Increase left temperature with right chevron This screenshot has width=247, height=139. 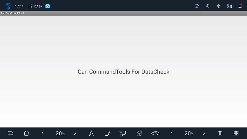point(75,133)
